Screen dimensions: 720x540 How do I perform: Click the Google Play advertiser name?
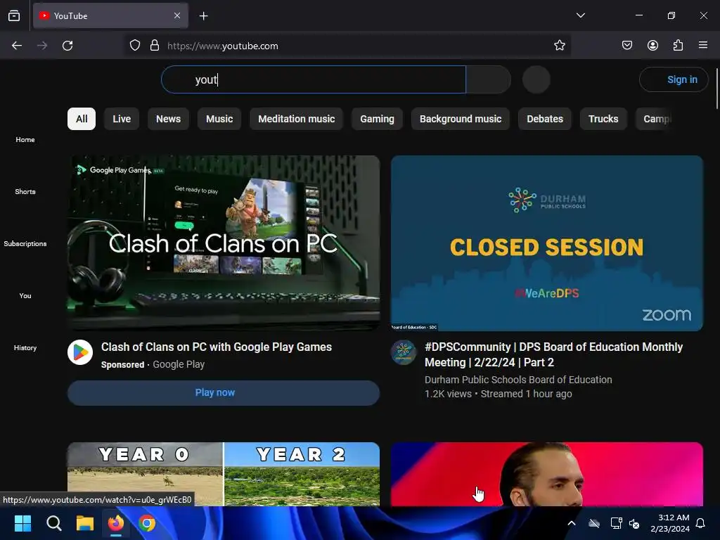coord(179,364)
